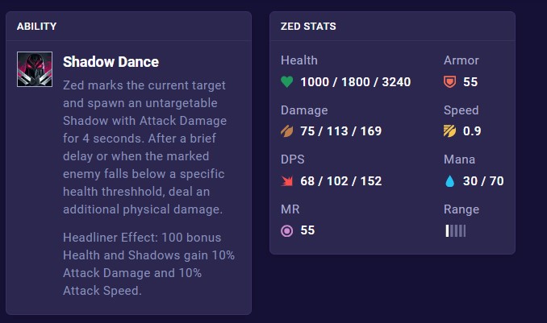Screen dimensions: 547x323
Task: Click the ability description starting with Zed marks
Action: point(144,147)
